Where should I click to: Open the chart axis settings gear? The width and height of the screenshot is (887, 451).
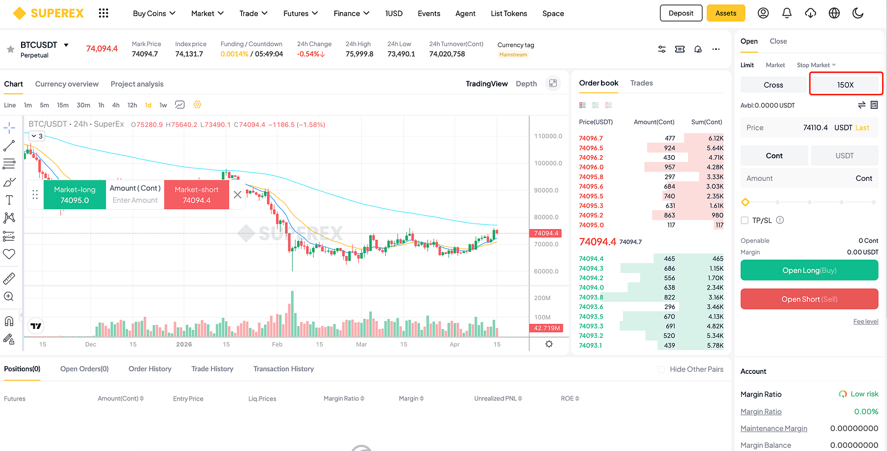click(x=549, y=344)
